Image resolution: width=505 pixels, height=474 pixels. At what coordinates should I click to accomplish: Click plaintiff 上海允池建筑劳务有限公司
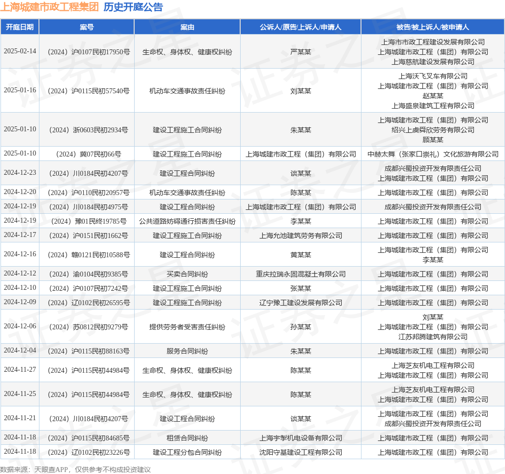301,236
